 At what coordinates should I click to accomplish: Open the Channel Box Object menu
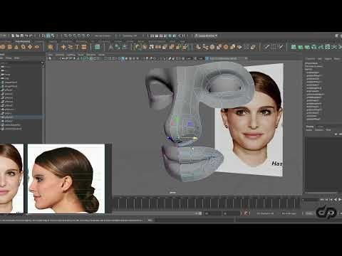tap(328, 58)
